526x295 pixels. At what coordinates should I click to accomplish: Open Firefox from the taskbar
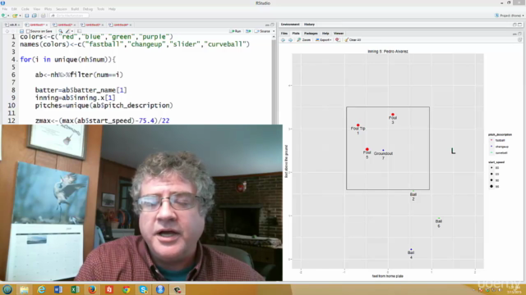click(92, 289)
